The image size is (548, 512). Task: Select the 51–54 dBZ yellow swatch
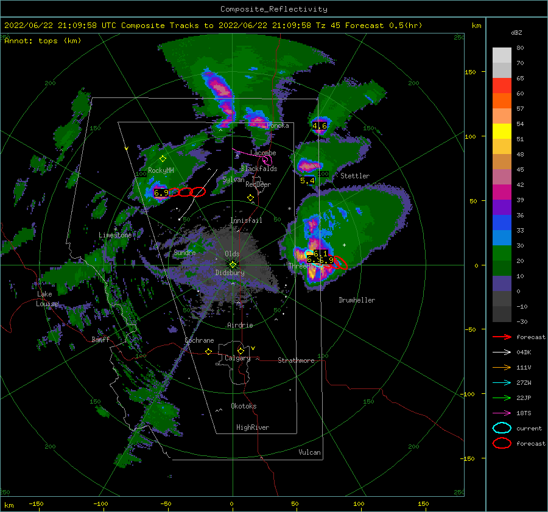tap(502, 132)
